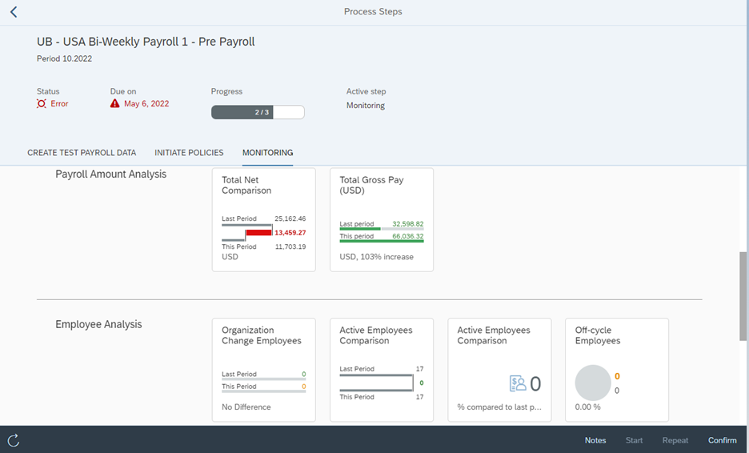Click the Off-cycle Employees donut chart
749x453 pixels.
tap(593, 383)
